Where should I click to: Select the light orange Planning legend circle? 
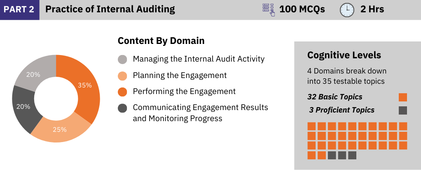tap(122, 76)
